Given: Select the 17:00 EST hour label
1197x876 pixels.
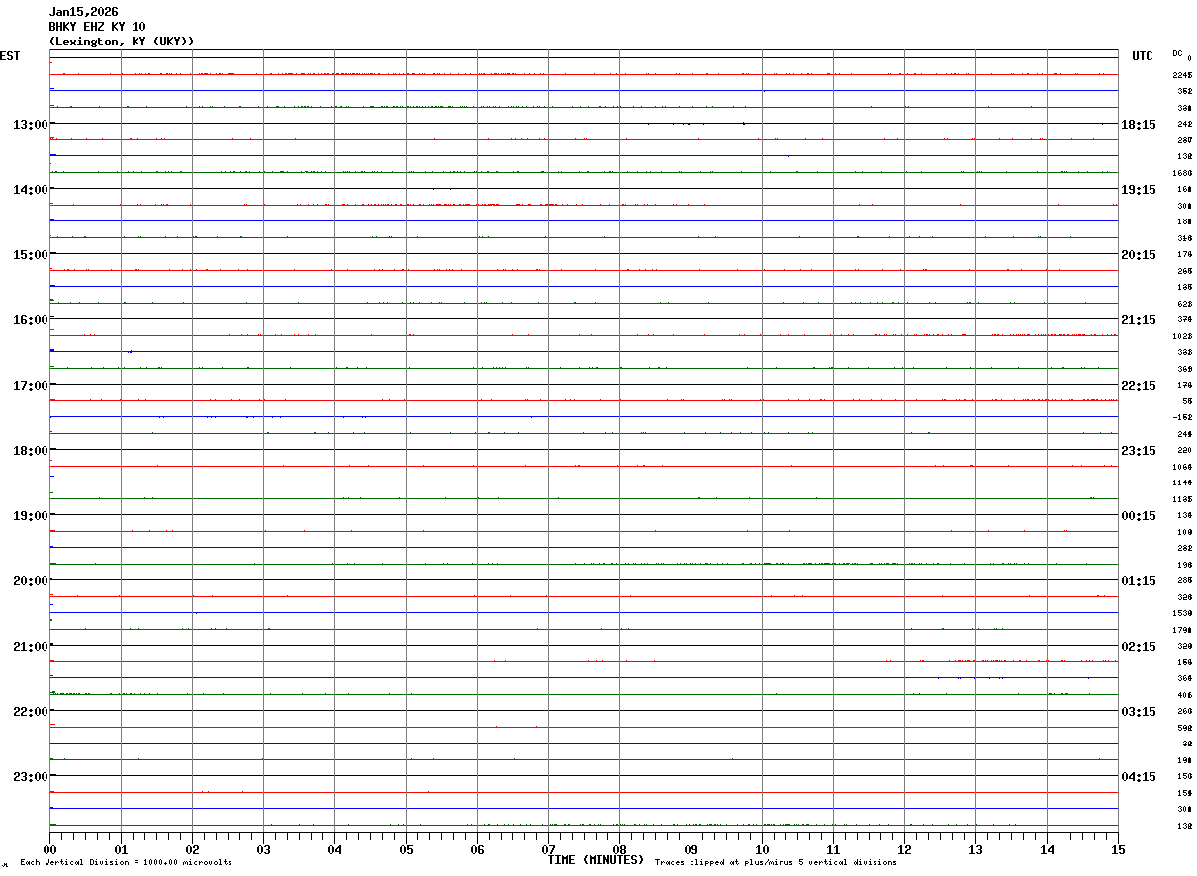Looking at the screenshot, I should tap(30, 385).
